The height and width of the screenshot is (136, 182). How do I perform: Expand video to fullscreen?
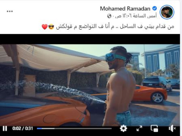(x=139, y=128)
